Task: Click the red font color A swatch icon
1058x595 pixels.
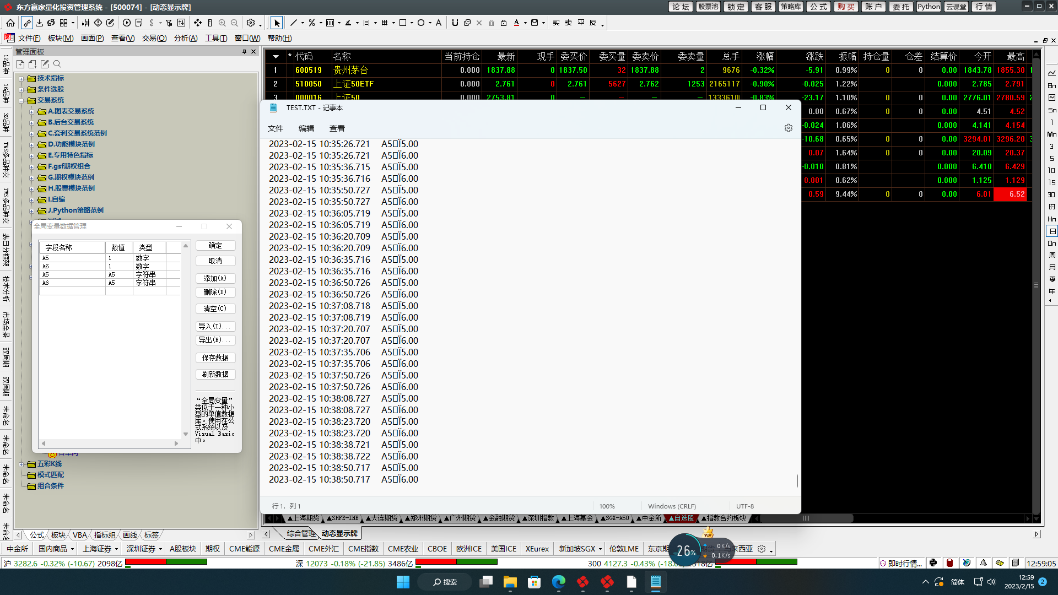Action: tap(516, 23)
